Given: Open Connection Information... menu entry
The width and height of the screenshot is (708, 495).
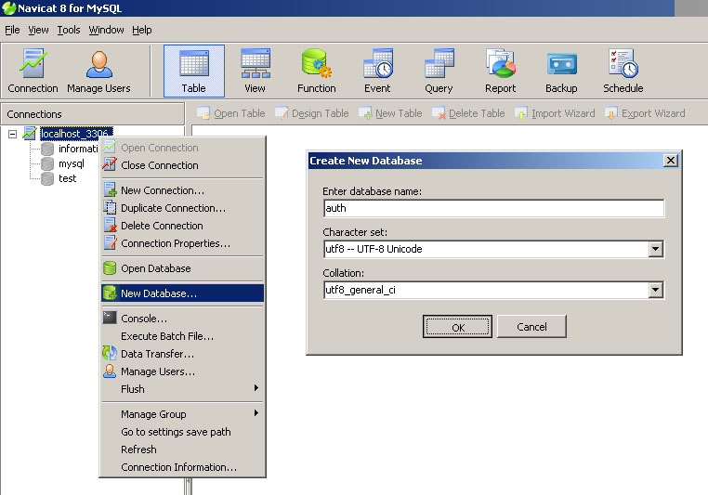Looking at the screenshot, I should [x=183, y=467].
